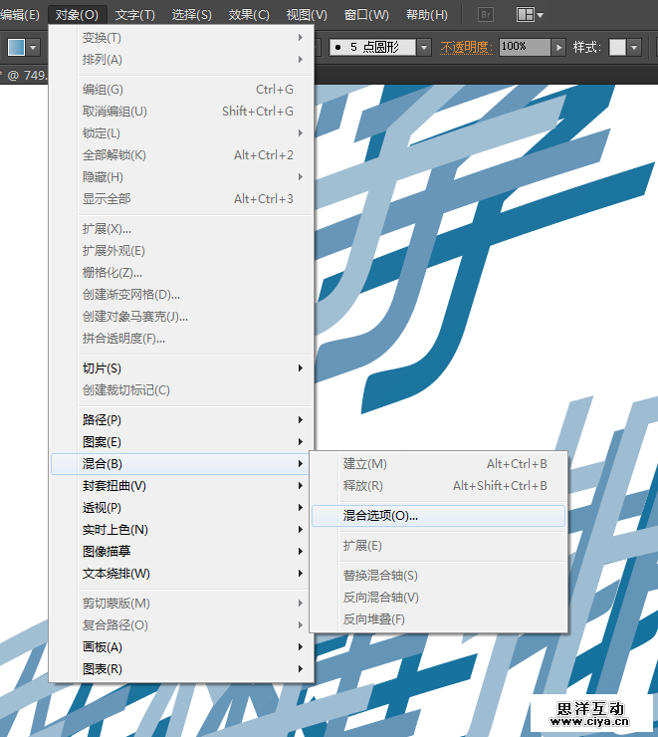Screen dimensions: 658x737
Task: Choose 建立(M) in the blend submenu
Action: coord(365,464)
